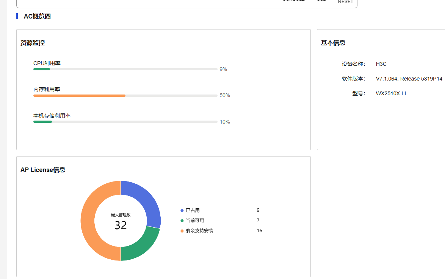Toggle the 剩余支持安装 legend entry
This screenshot has width=445, height=279.
pos(199,231)
